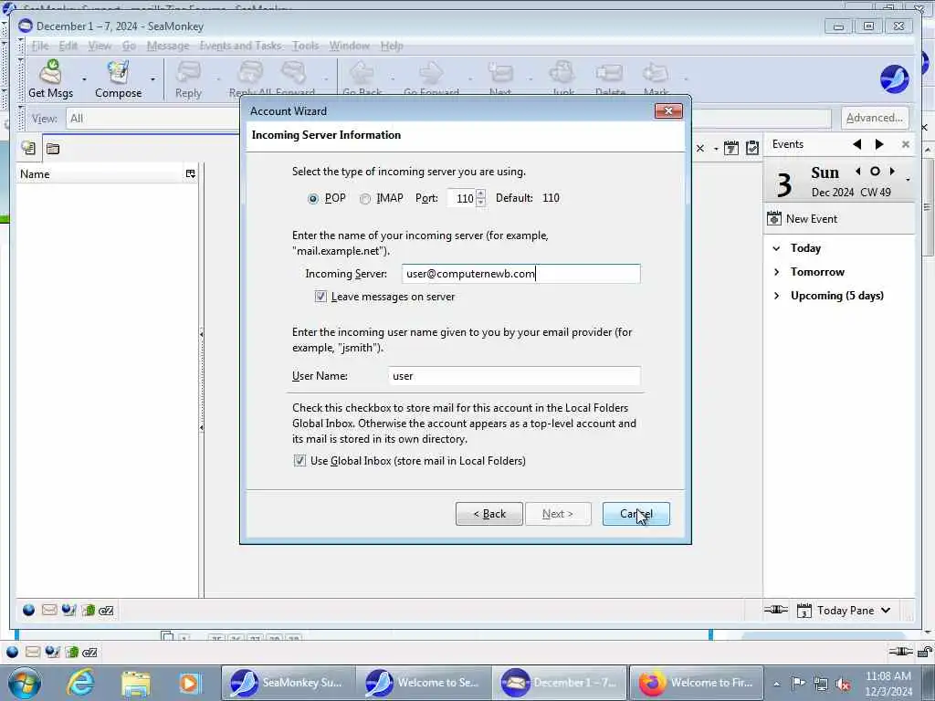Image resolution: width=935 pixels, height=701 pixels.
Task: Click the Port number field
Action: 463,198
